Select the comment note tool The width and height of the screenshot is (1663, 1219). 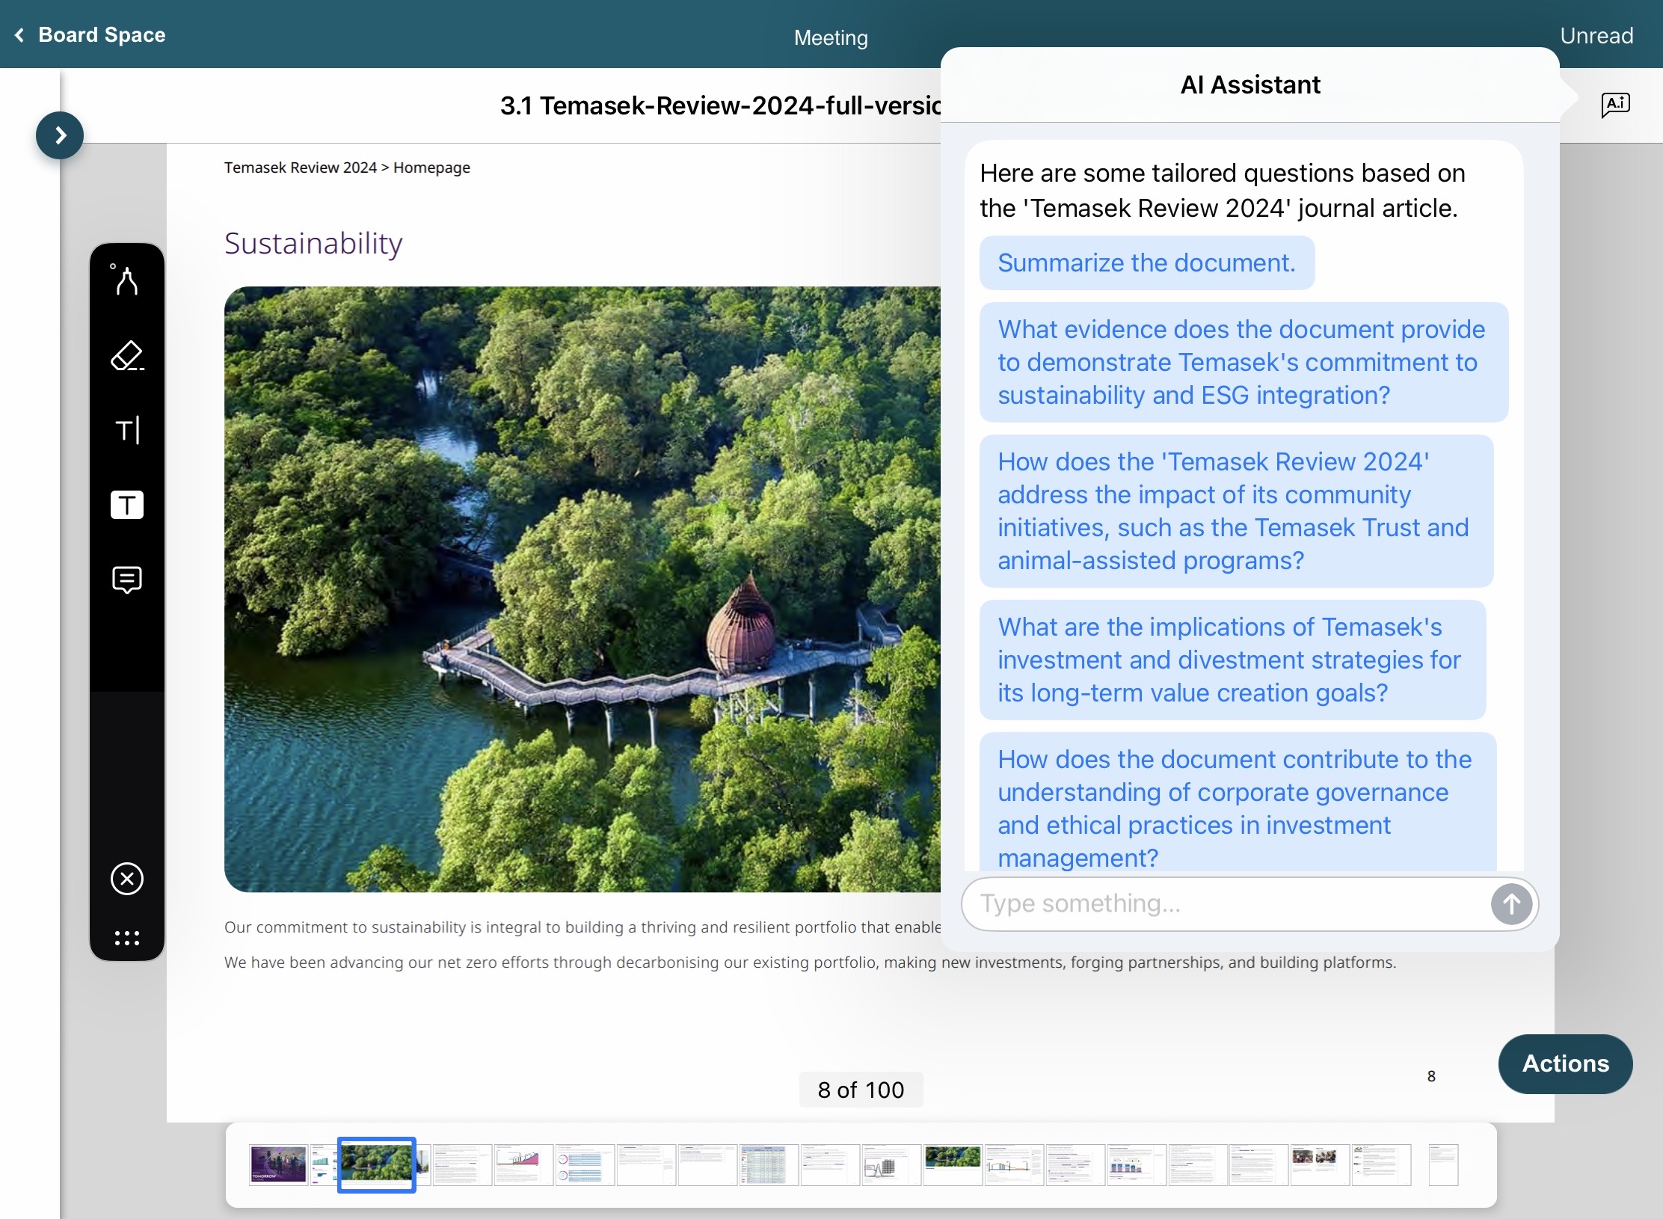126,580
